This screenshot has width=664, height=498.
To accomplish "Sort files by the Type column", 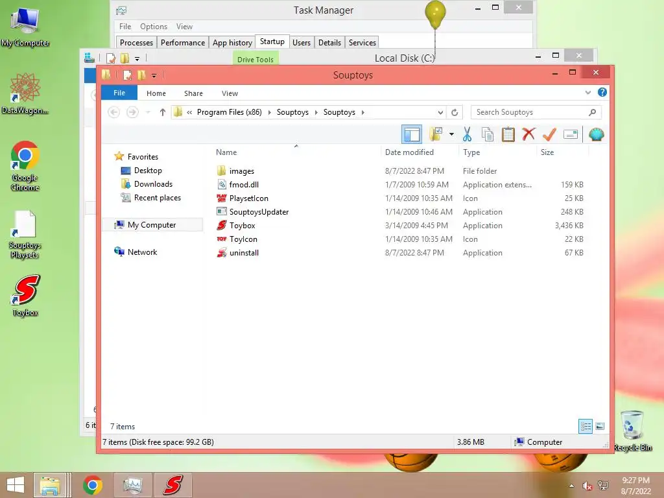I will [x=471, y=152].
